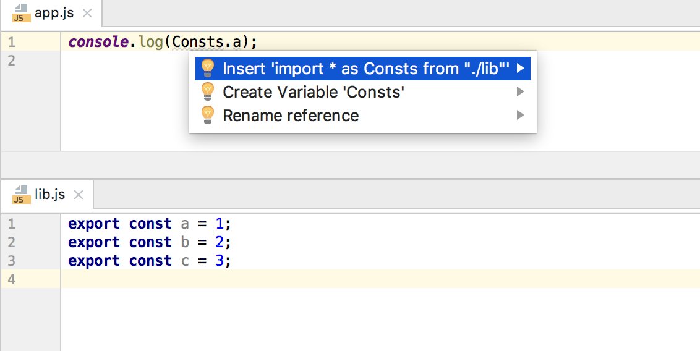Click the lightbulb beside Insert import
700x351 pixels.
[208, 68]
